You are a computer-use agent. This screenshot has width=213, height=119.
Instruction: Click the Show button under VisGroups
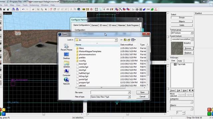172,90
